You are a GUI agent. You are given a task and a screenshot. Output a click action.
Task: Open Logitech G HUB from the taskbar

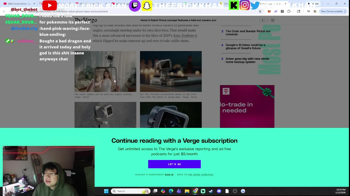click(243, 191)
